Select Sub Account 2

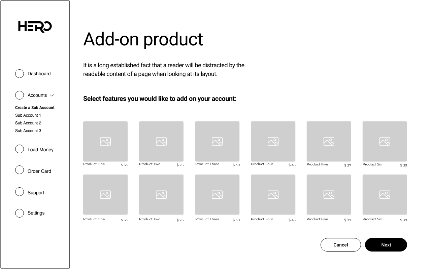click(x=28, y=123)
